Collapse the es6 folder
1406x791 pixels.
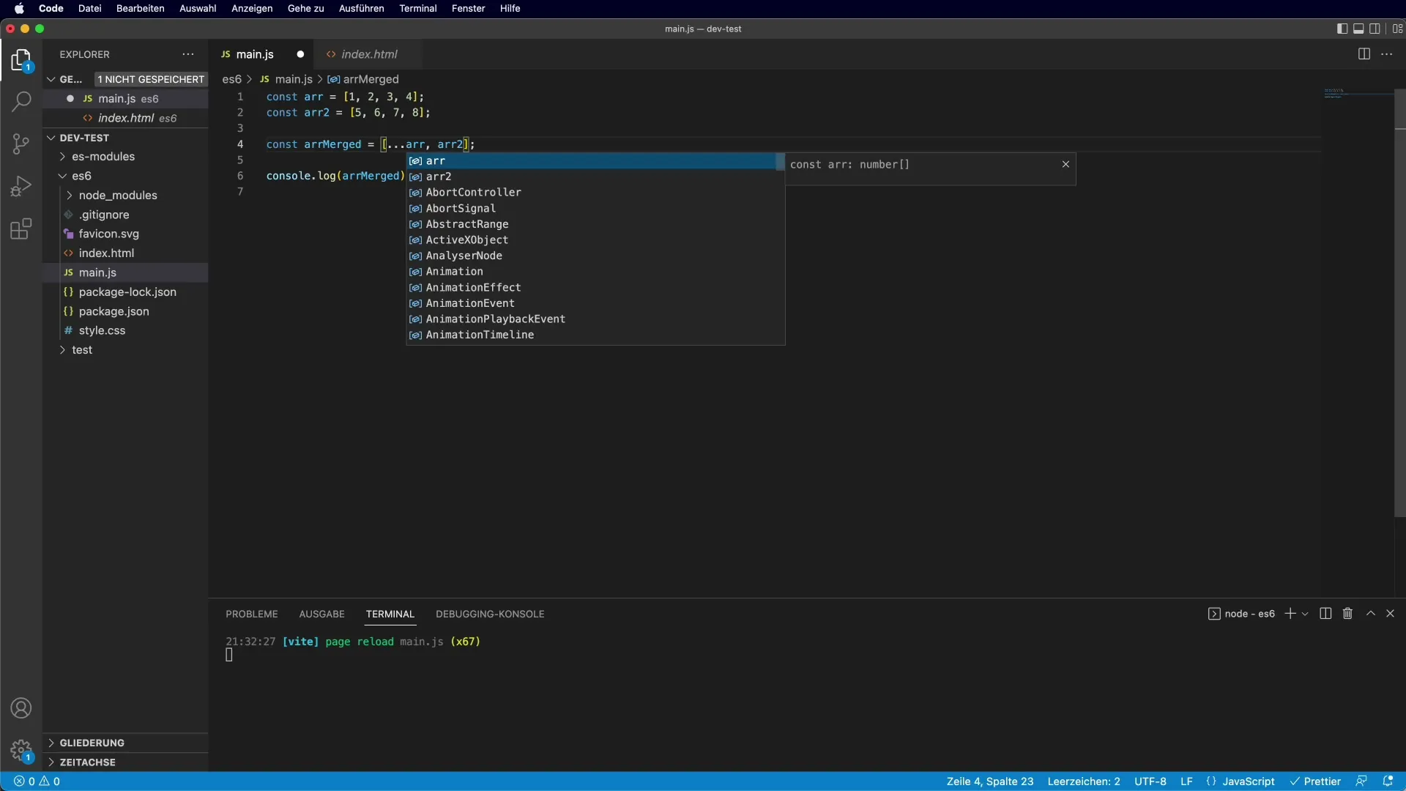click(x=81, y=176)
